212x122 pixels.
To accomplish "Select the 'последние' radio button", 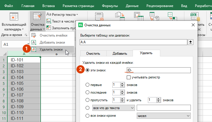I will pos(88,92).
